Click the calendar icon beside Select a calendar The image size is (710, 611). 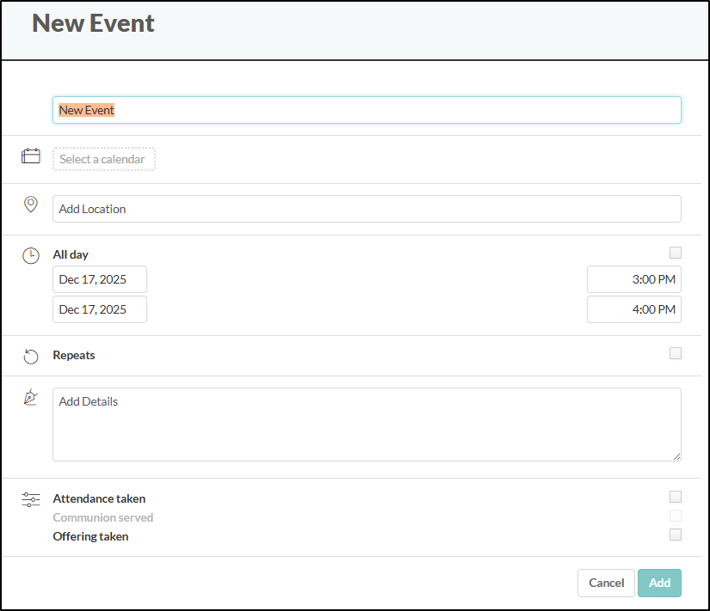pos(31,156)
